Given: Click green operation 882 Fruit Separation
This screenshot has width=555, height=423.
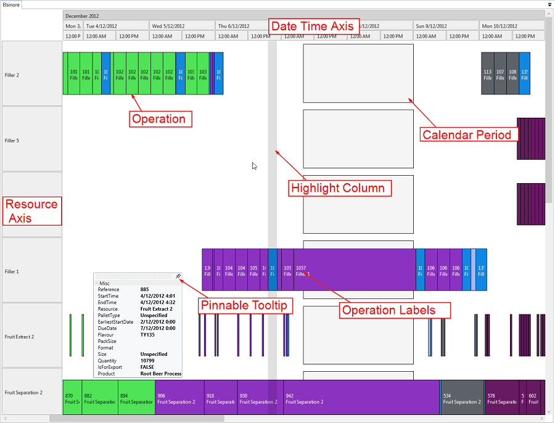Looking at the screenshot, I should (x=99, y=398).
